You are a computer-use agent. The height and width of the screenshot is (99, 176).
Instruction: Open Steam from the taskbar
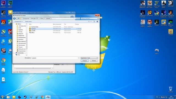click(x=25, y=97)
